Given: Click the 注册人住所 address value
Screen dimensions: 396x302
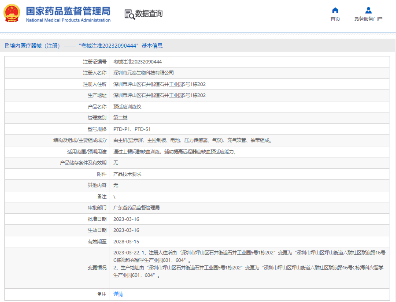Looking at the screenshot, I should coord(159,84).
